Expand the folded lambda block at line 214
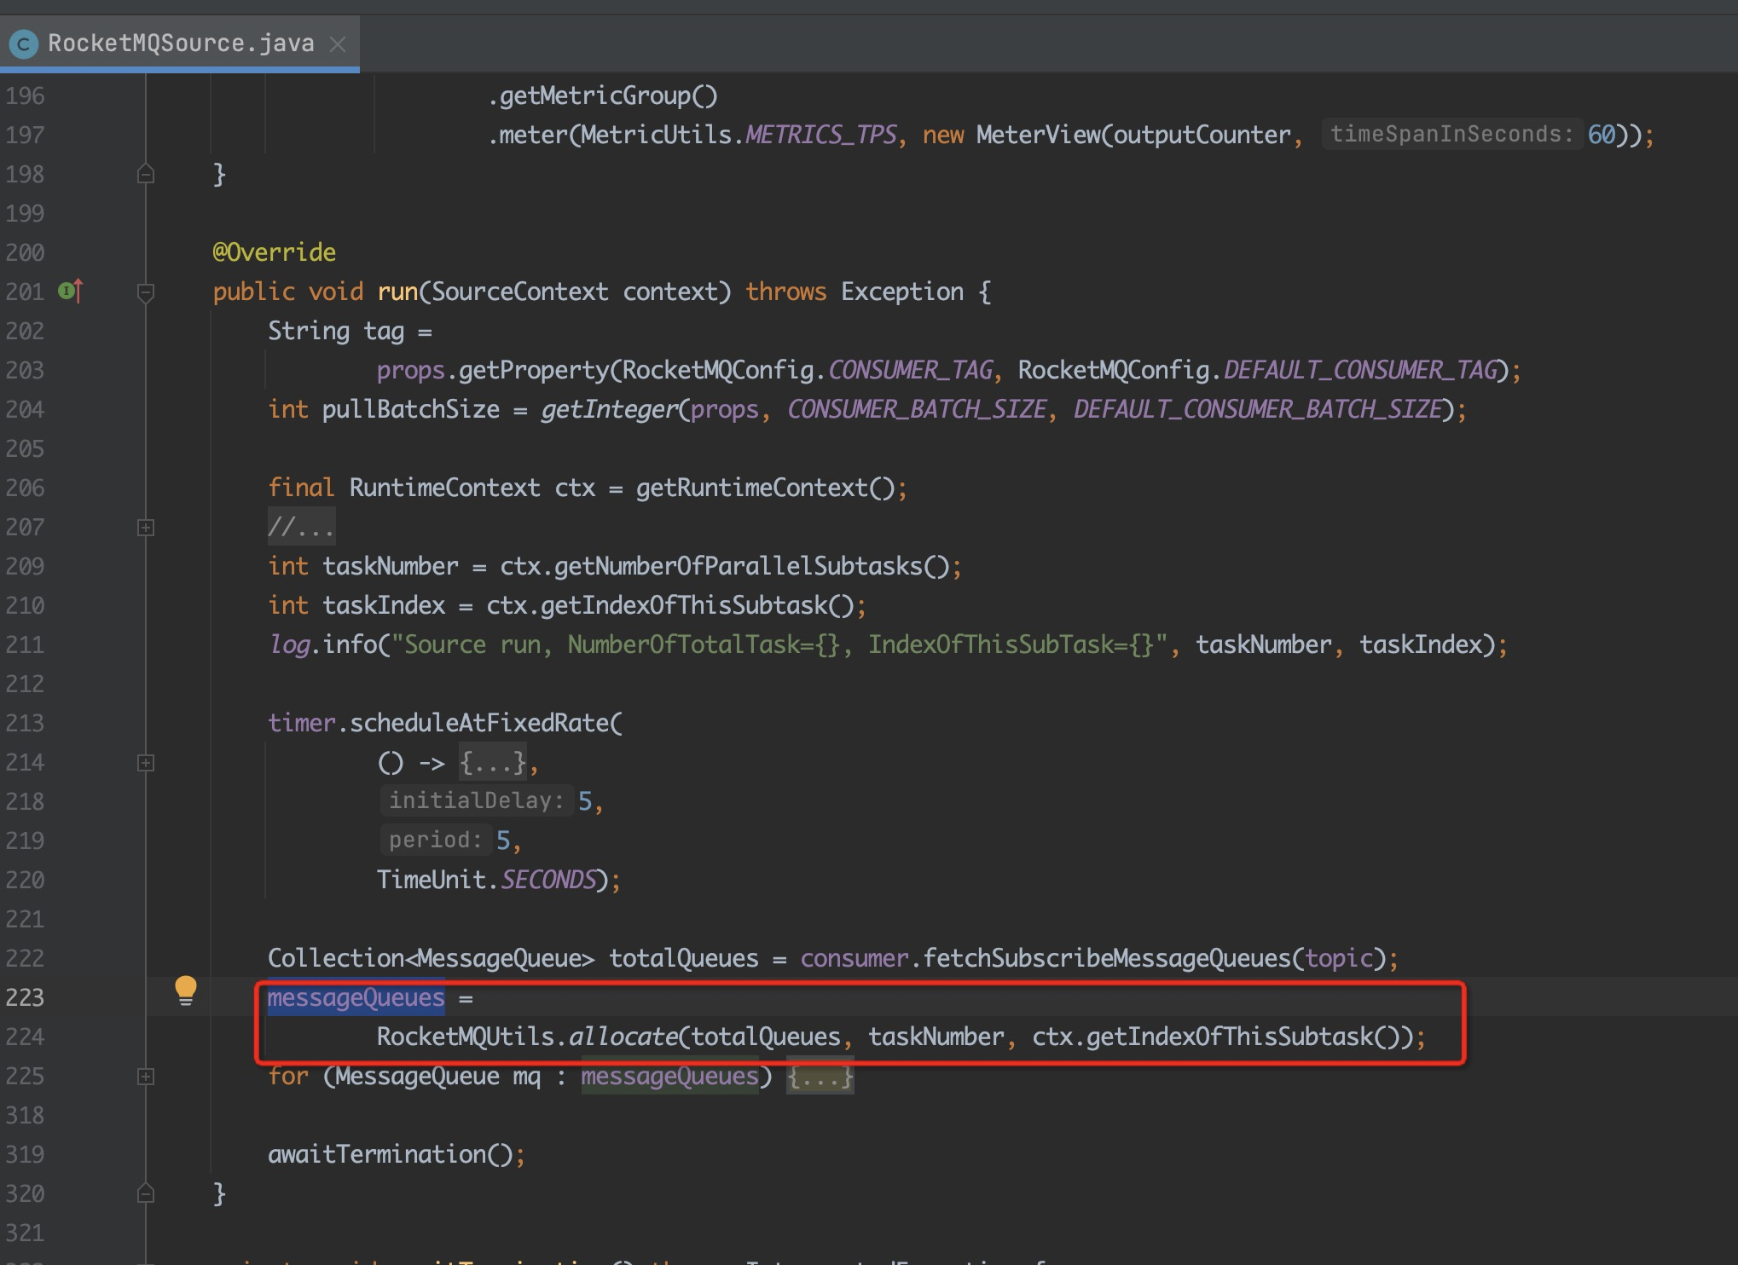Image resolution: width=1738 pixels, height=1265 pixels. [146, 763]
